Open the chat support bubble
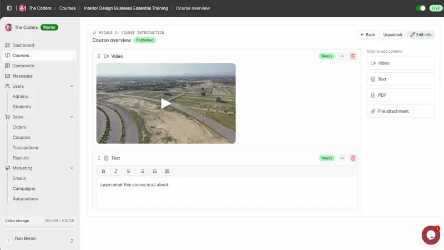 point(431,235)
